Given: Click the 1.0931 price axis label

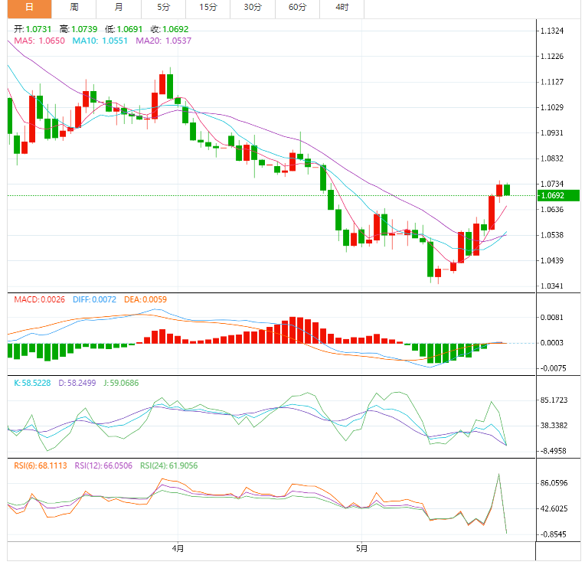Looking at the screenshot, I should pyautogui.click(x=552, y=133).
